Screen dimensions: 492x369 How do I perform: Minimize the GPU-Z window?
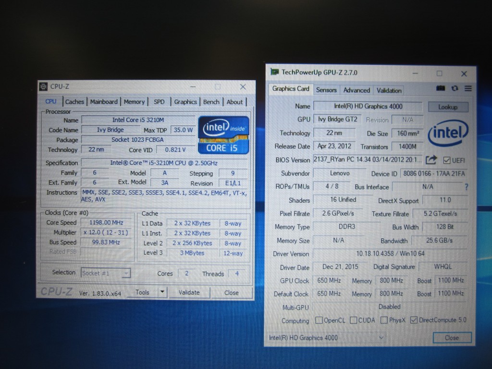[x=416, y=74]
